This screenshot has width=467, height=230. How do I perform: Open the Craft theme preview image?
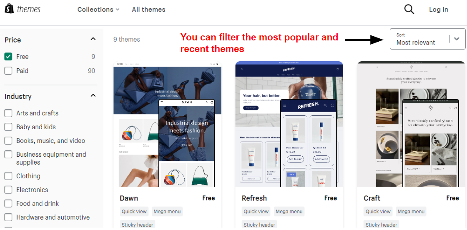[411, 124]
